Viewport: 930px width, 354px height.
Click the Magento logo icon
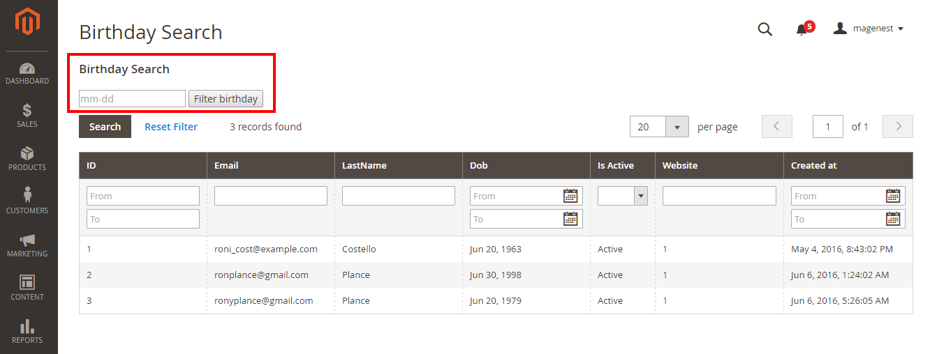click(28, 22)
